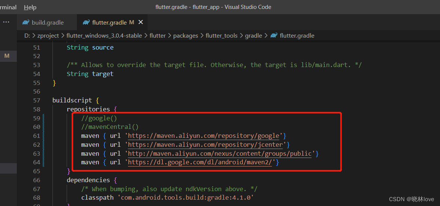This screenshot has width=440, height=206.
Task: Close the flutter.gradle tab
Action: 141,22
